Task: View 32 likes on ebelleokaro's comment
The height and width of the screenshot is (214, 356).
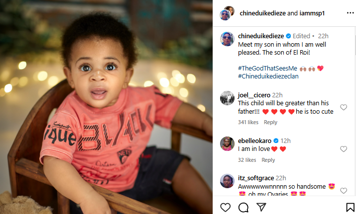Action: pyautogui.click(x=247, y=160)
